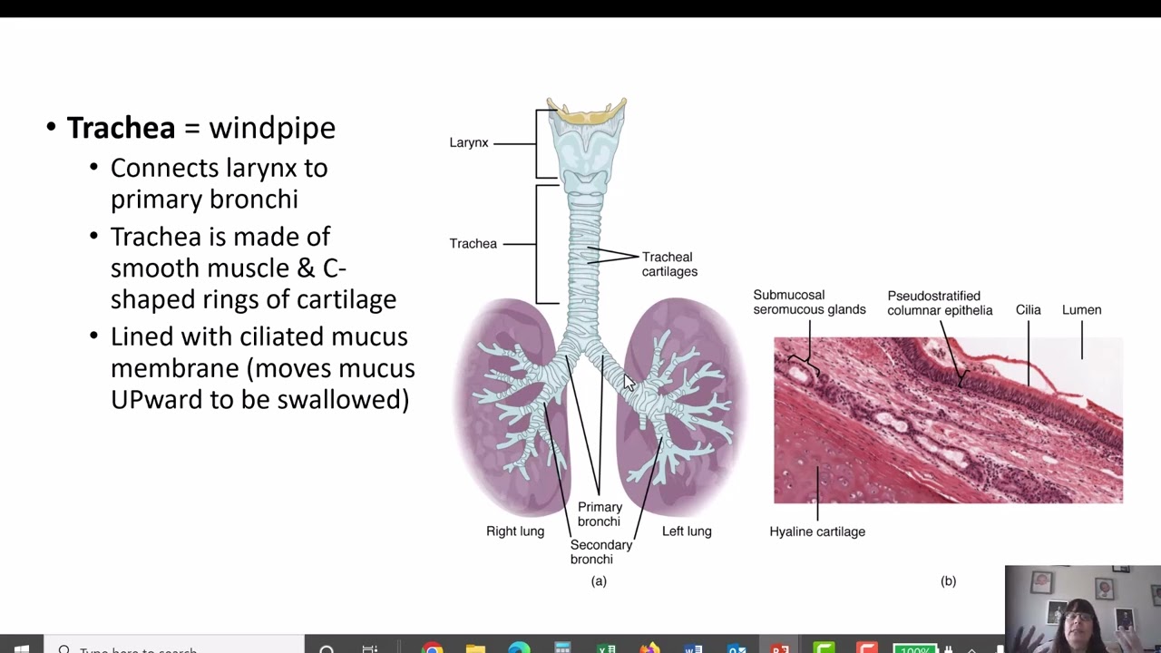Click the 'C-shaped rings of cartilage' bullet
This screenshot has width=1161, height=653.
tap(253, 268)
